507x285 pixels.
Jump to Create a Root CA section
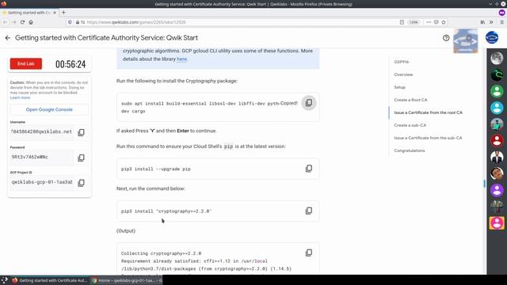coord(410,100)
